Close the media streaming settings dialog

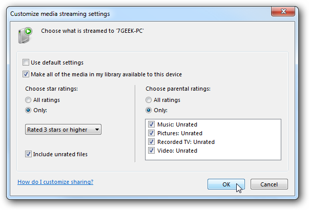tap(283, 11)
